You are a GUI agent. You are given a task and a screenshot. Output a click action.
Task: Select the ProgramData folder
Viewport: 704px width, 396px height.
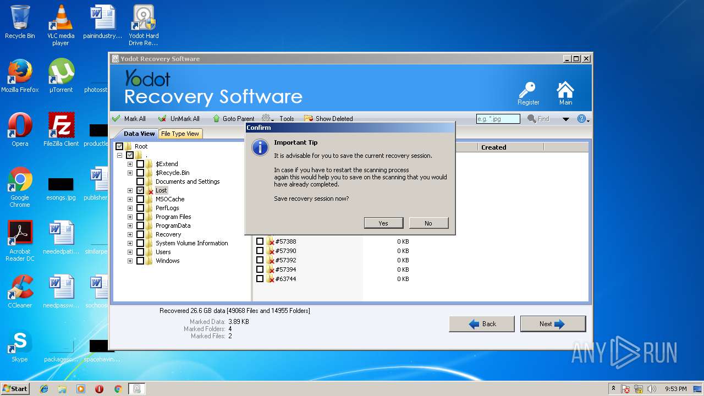[173, 226]
